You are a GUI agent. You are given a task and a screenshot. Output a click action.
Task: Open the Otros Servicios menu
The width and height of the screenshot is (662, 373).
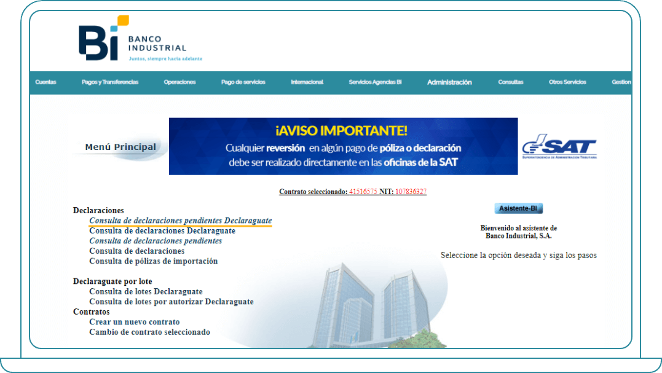pos(567,82)
